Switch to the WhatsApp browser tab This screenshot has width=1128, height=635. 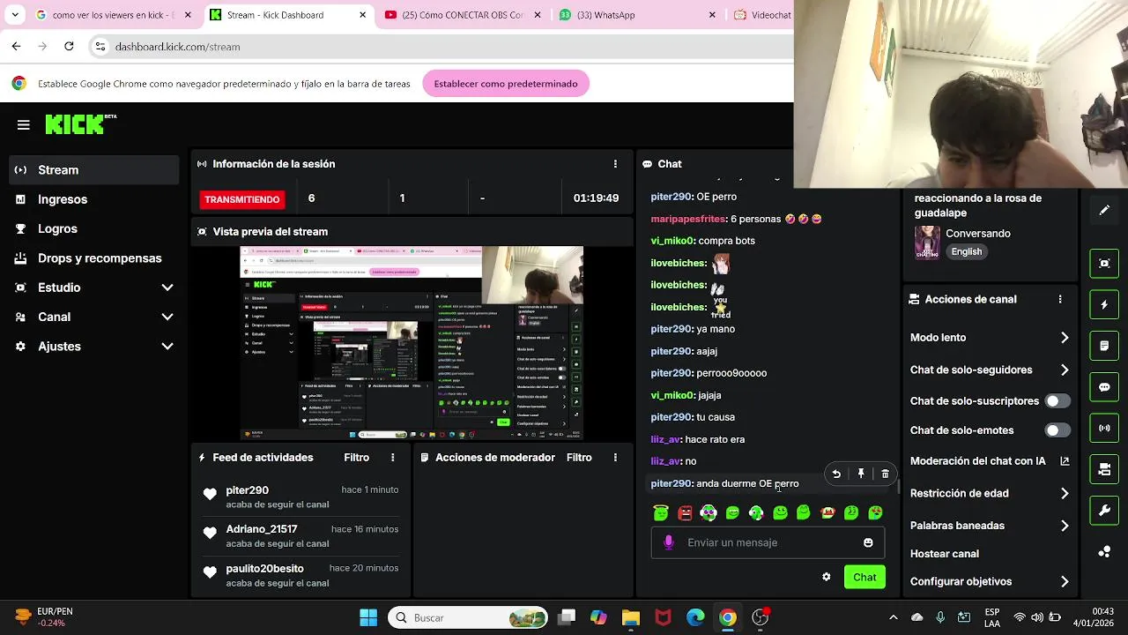tap(639, 15)
